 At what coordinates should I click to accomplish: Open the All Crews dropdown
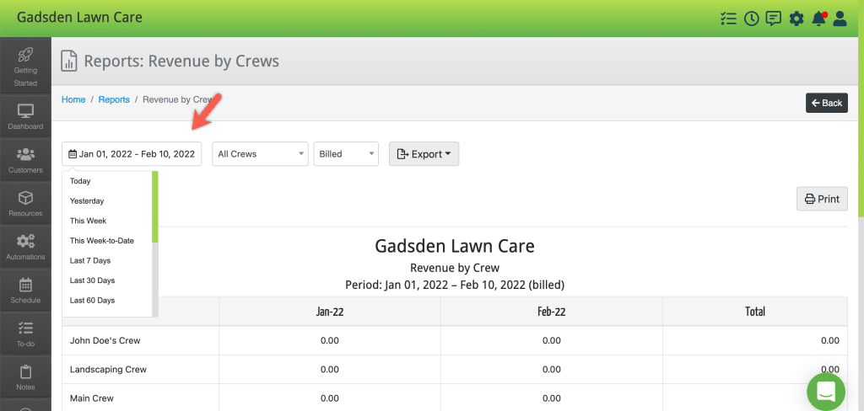coord(260,154)
